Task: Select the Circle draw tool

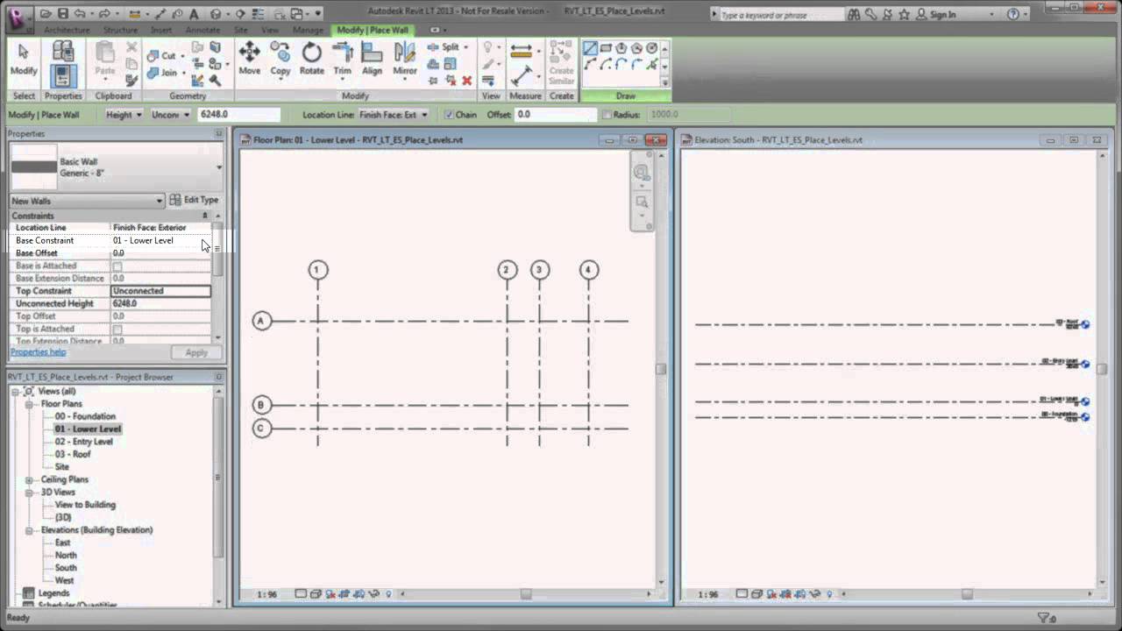Action: pyautogui.click(x=652, y=48)
